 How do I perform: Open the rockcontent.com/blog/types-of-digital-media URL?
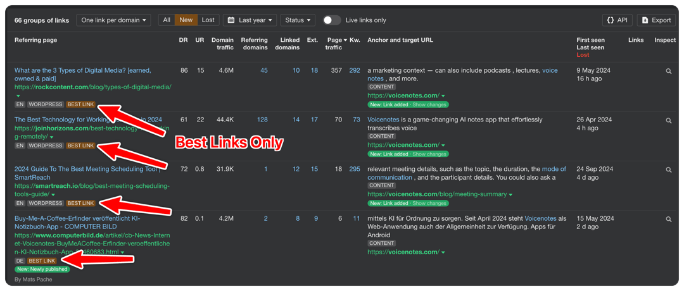[x=93, y=87]
